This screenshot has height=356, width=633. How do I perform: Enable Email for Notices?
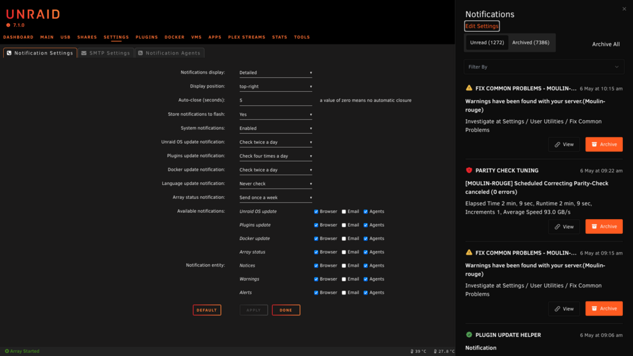click(344, 266)
